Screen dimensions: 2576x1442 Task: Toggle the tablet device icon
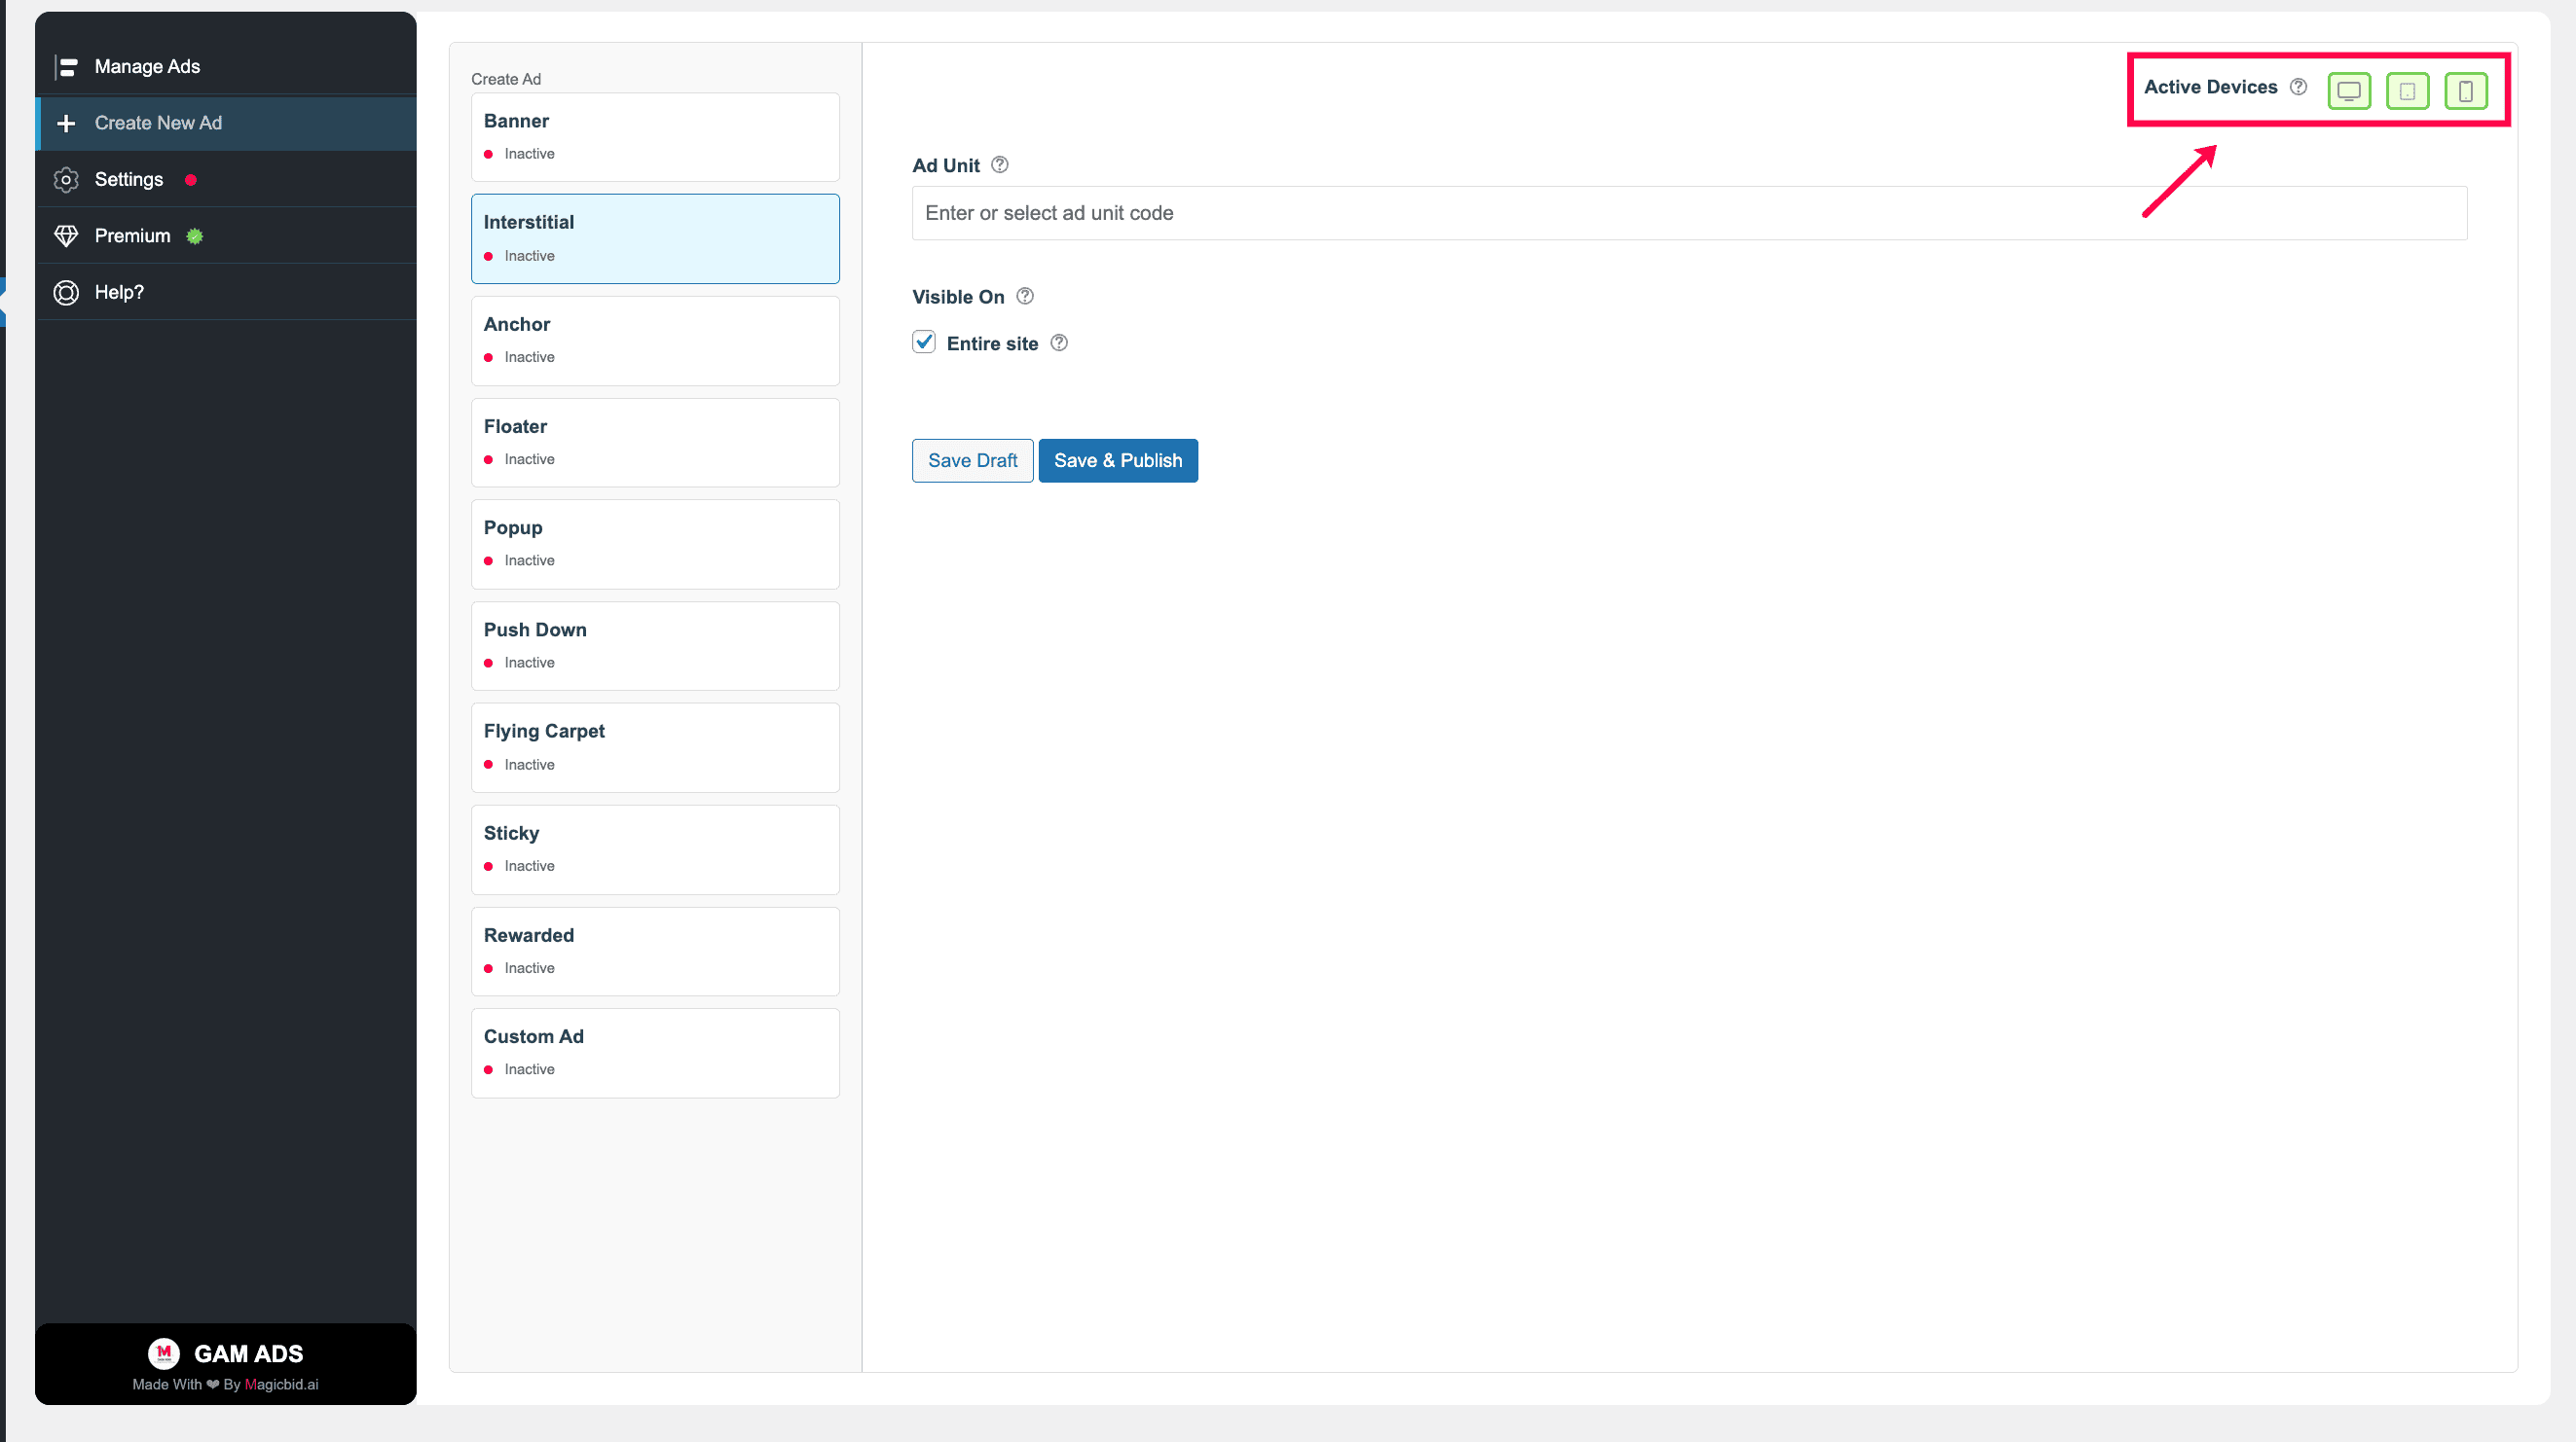click(2407, 90)
